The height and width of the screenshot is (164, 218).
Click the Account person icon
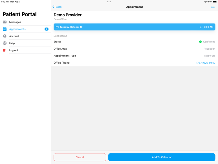(x=5, y=36)
